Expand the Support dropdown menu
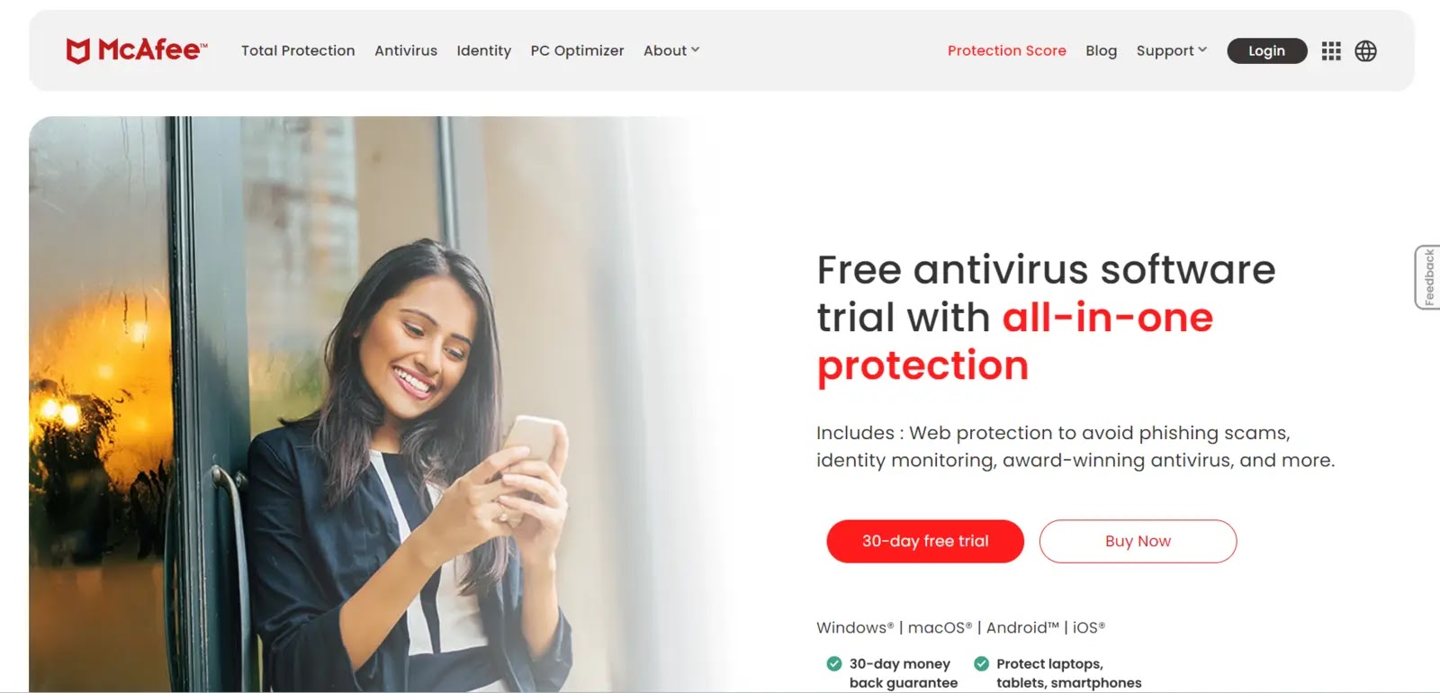Viewport: 1440px width, 693px height. click(x=1171, y=50)
